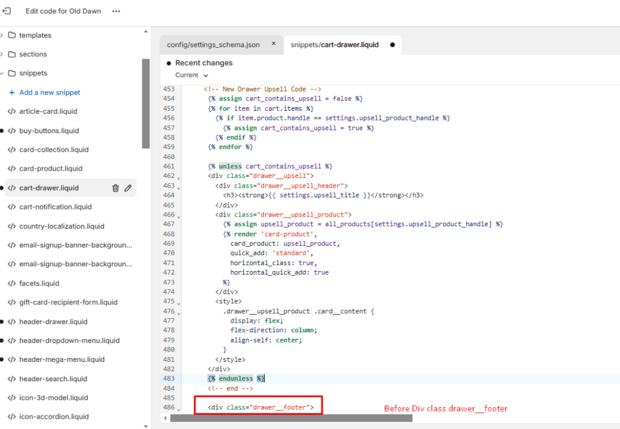Open first email-signup-banner-background file
620x429 pixels.
pyautogui.click(x=76, y=245)
